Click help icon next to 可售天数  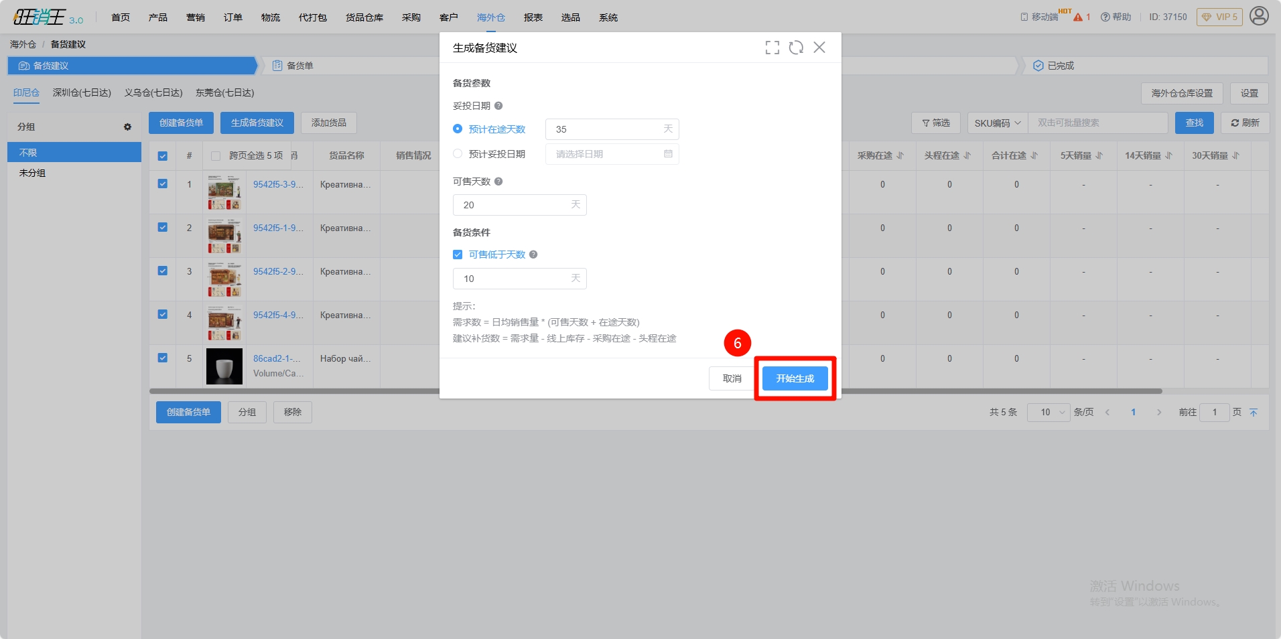tap(498, 182)
